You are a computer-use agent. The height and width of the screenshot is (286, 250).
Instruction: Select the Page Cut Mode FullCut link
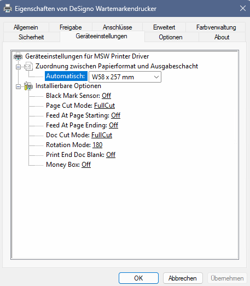[104, 106]
